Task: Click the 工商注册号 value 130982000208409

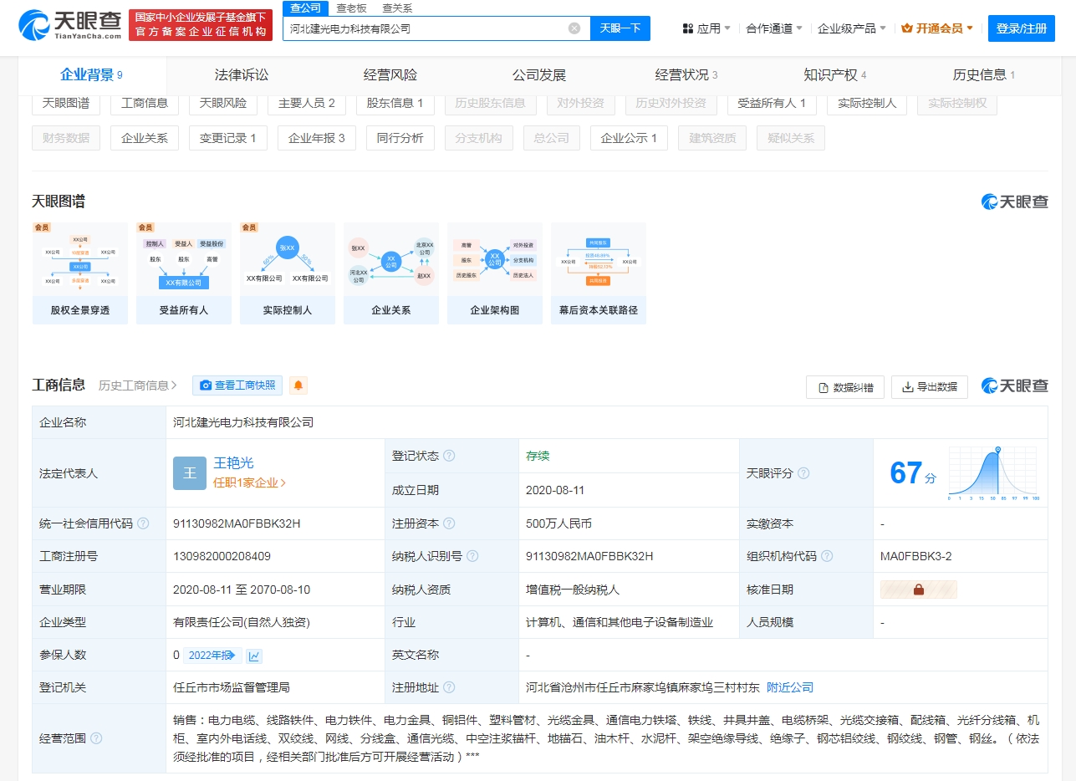Action: pyautogui.click(x=222, y=556)
